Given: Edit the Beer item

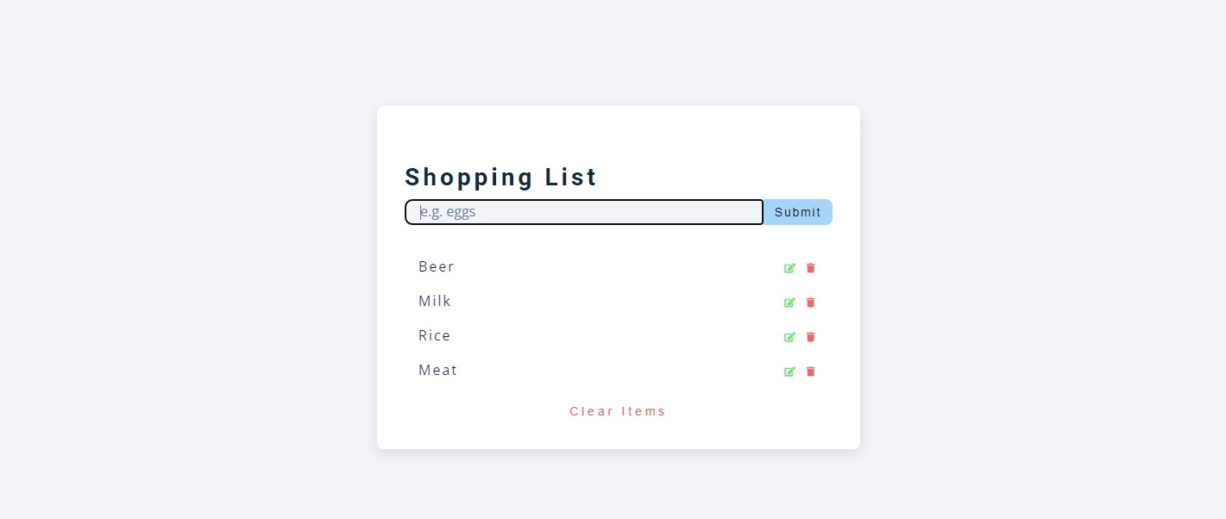Looking at the screenshot, I should [789, 268].
